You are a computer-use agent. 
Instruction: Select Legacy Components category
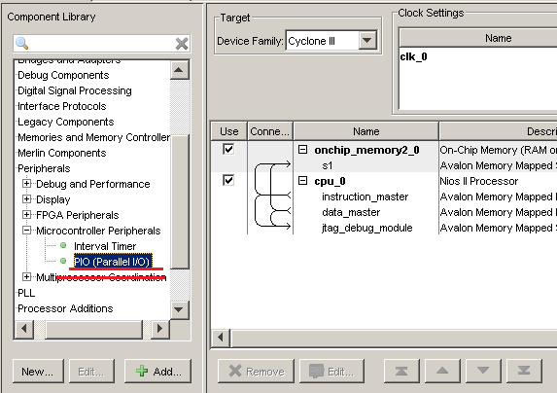(x=66, y=122)
